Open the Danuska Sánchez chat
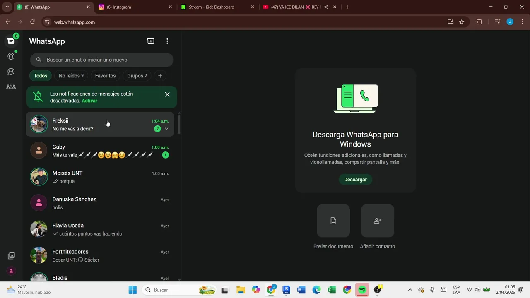530x298 pixels. [x=100, y=203]
